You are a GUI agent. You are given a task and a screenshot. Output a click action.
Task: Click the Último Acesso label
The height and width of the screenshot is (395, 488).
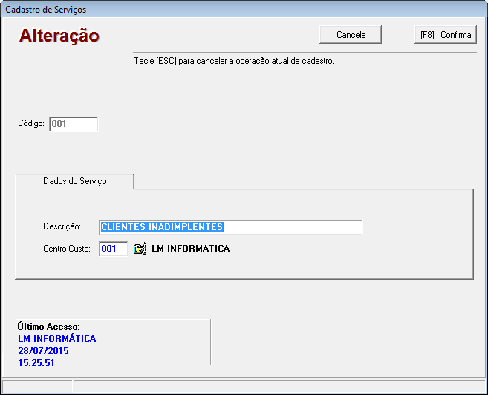click(x=48, y=327)
